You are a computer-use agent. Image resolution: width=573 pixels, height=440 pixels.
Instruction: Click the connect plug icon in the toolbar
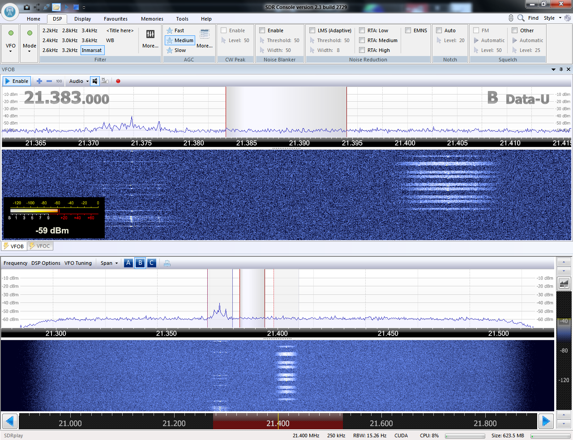click(x=46, y=7)
